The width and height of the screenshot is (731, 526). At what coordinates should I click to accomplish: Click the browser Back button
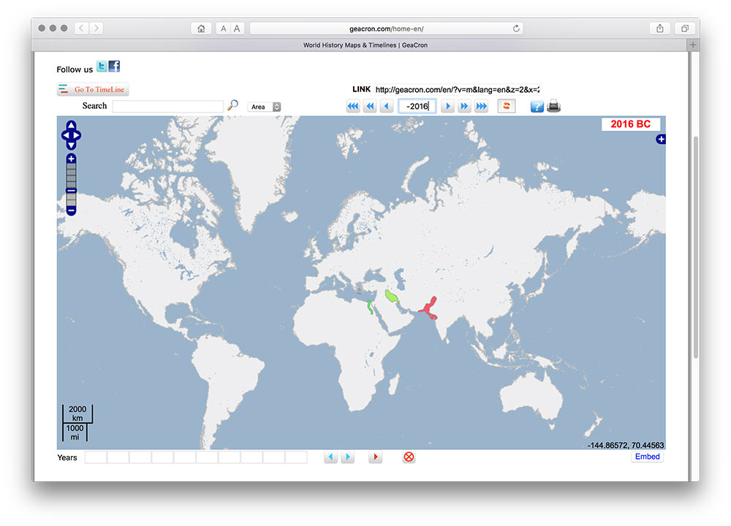coord(82,28)
